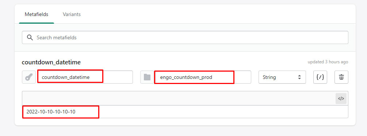Image resolution: width=367 pixels, height=136 pixels.
Task: Focus the Search metafields box
Action: pos(185,37)
